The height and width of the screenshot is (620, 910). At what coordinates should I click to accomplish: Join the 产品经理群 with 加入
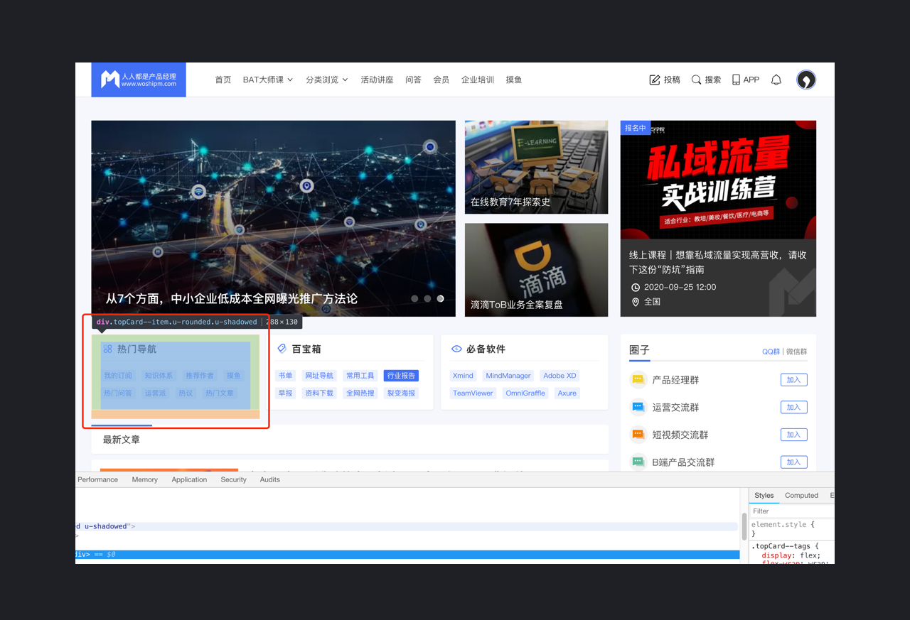click(793, 380)
